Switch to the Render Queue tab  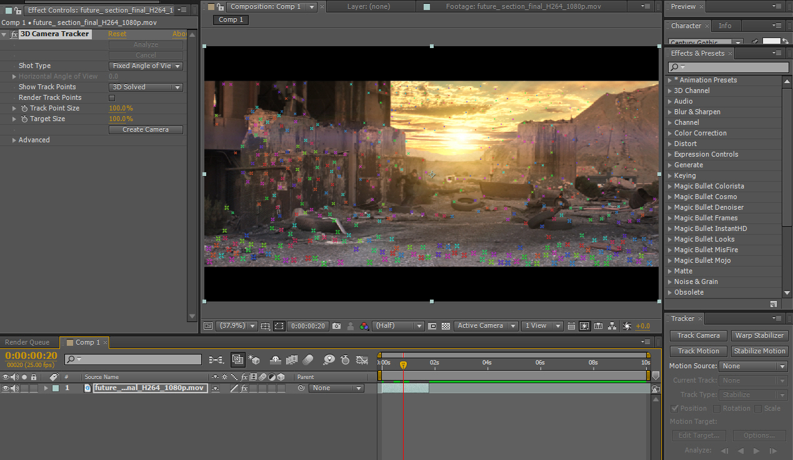tap(27, 342)
